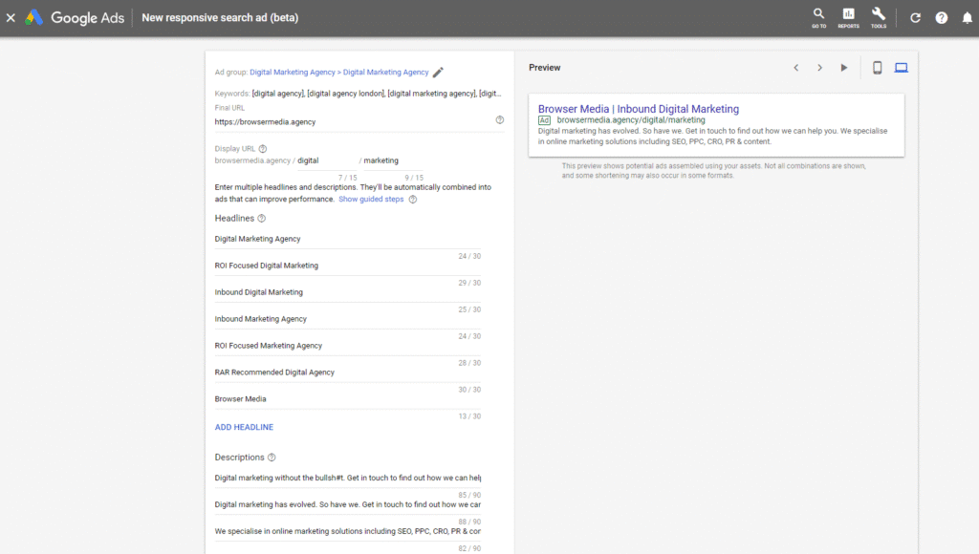
Task: Edit display path field 'digital'
Action: coord(328,161)
